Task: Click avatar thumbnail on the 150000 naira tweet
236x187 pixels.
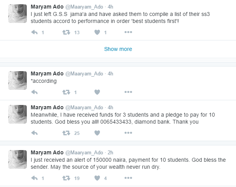Action: (x=17, y=159)
